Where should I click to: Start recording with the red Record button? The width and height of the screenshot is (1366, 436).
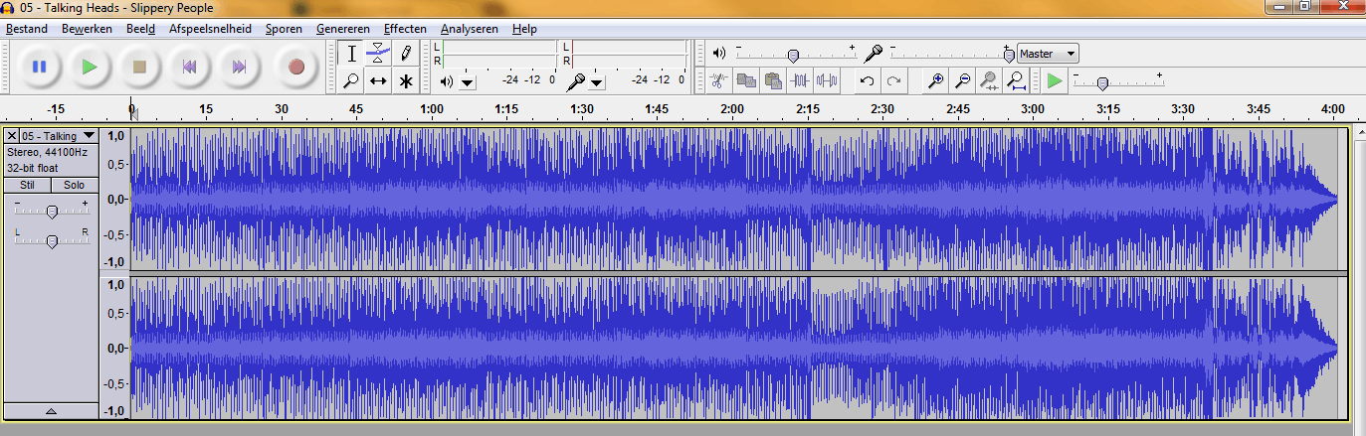[295, 67]
